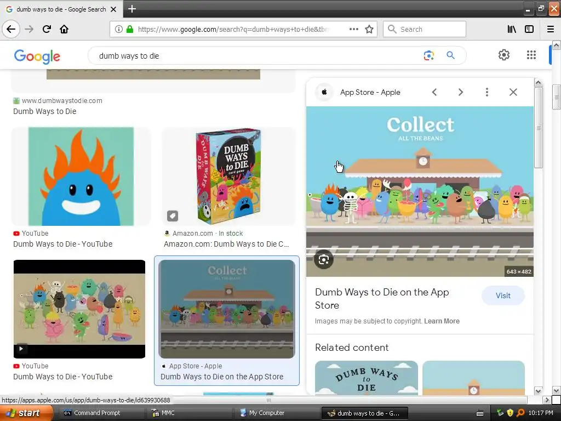
Task: Click scroll up arrow of preview panel scrollbar
Action: (x=539, y=83)
